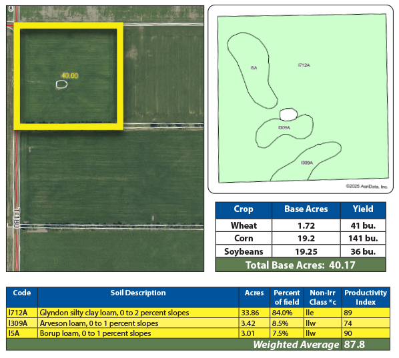
Task: Click the Crop column header
Action: pyautogui.click(x=244, y=210)
